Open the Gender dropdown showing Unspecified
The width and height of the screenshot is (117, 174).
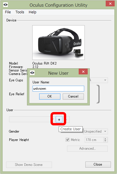(x=96, y=131)
